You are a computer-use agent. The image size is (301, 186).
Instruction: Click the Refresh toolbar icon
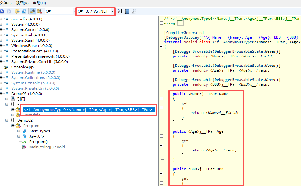click(24, 11)
